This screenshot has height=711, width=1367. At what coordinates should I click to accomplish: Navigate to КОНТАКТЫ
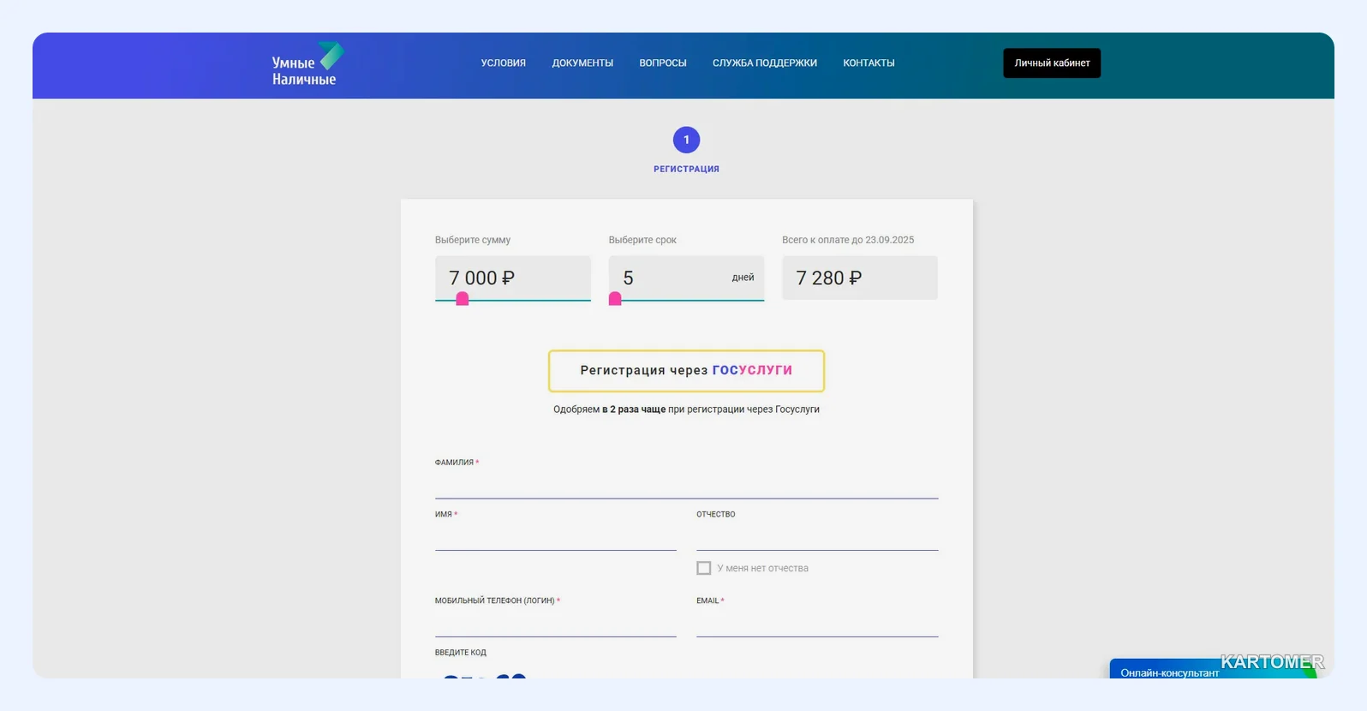pyautogui.click(x=869, y=63)
